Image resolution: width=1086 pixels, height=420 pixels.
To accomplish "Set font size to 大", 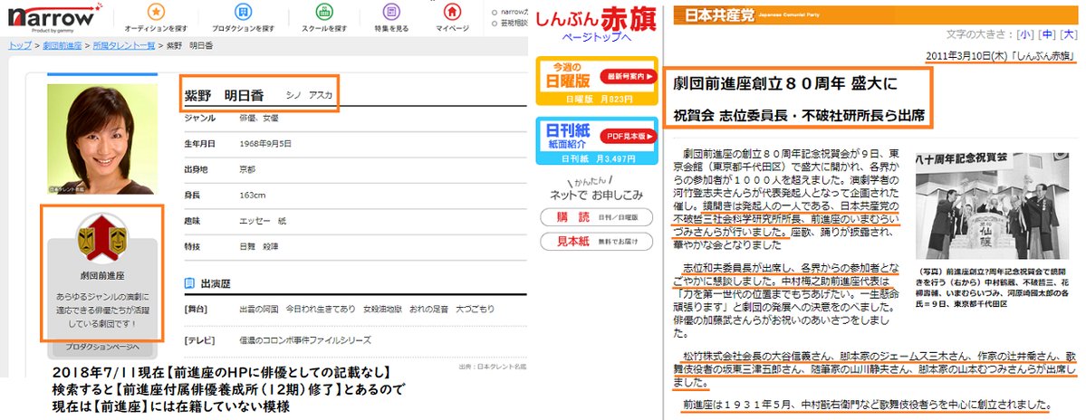I will [x=1070, y=34].
